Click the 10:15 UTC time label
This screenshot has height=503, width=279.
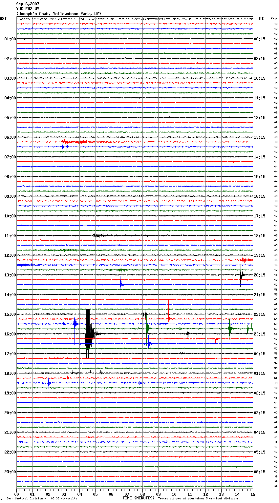(x=260, y=78)
